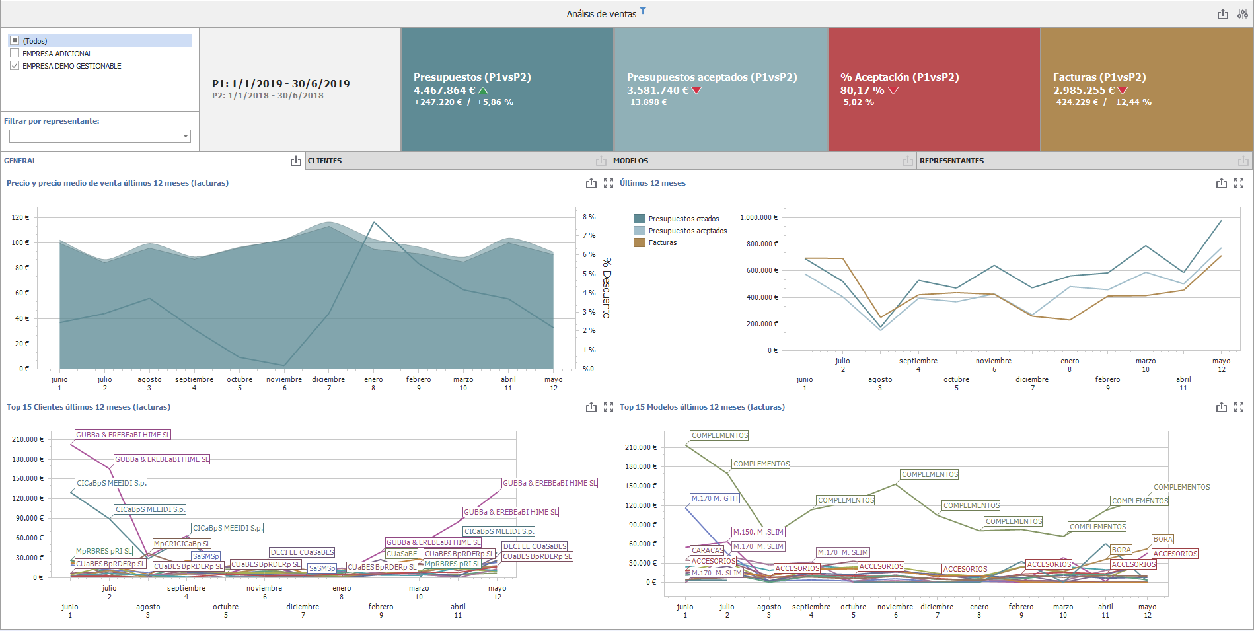This screenshot has height=631, width=1254.
Task: Export the Top 15 Modelos chart
Action: [1222, 407]
